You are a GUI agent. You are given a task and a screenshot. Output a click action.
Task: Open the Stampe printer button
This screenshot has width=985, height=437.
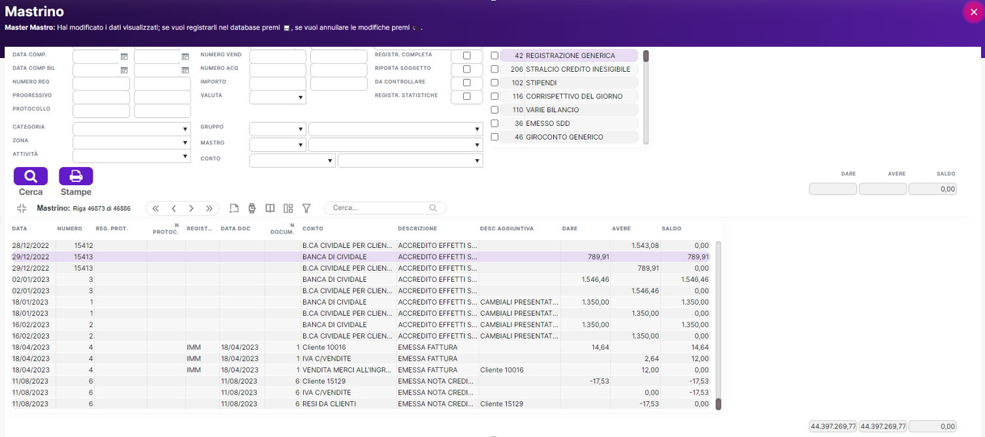coord(76,176)
